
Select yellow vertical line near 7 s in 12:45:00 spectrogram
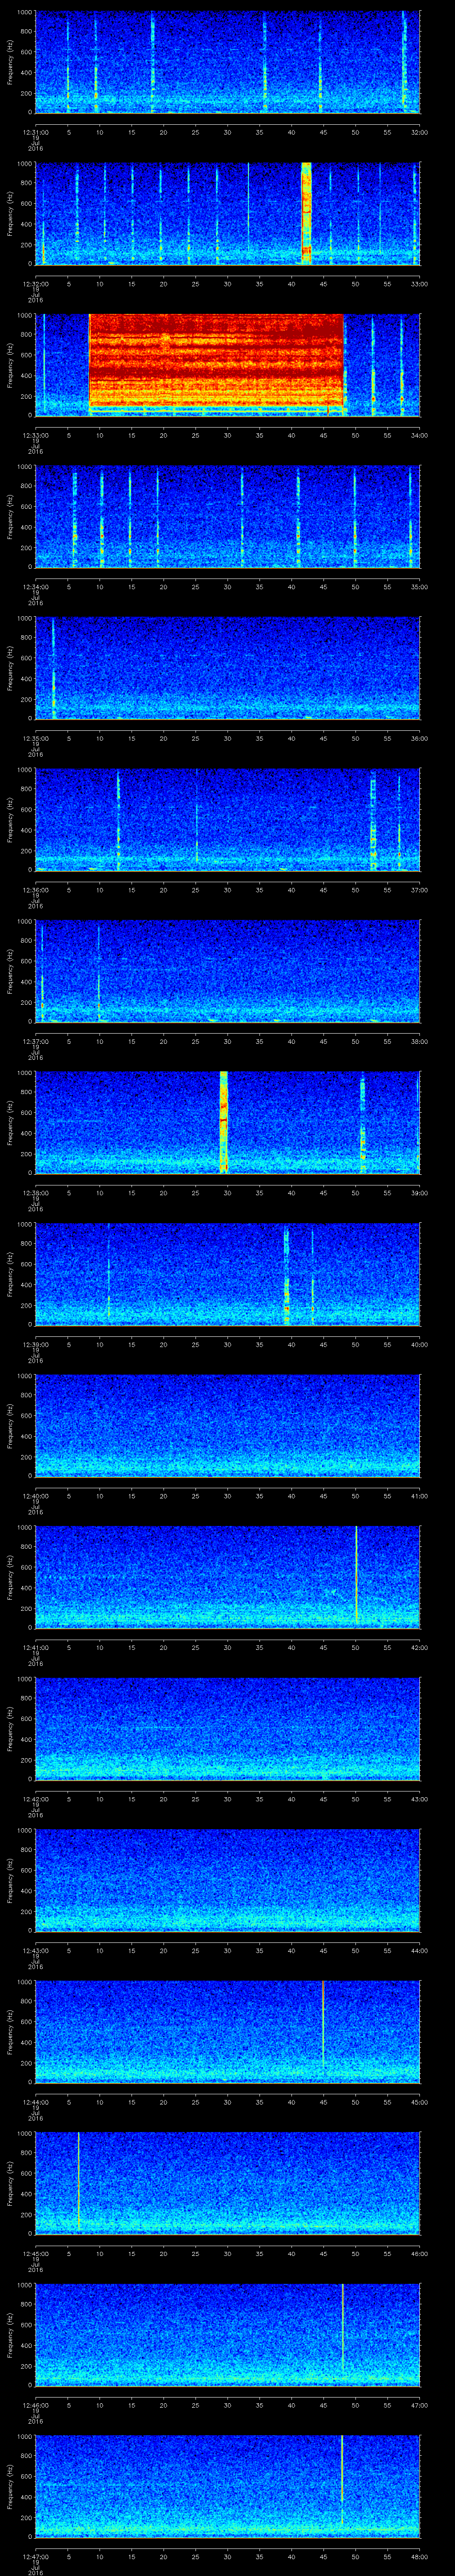78,2180
